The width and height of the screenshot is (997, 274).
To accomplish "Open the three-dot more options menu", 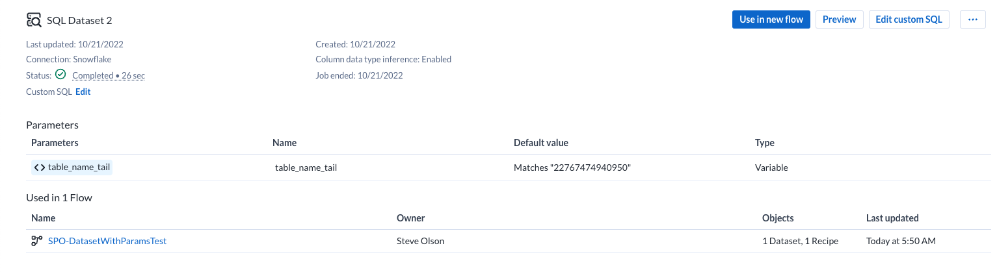I will pos(973,19).
